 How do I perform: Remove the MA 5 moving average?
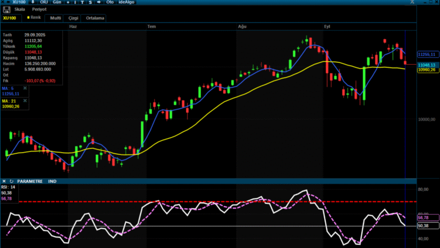(25, 88)
